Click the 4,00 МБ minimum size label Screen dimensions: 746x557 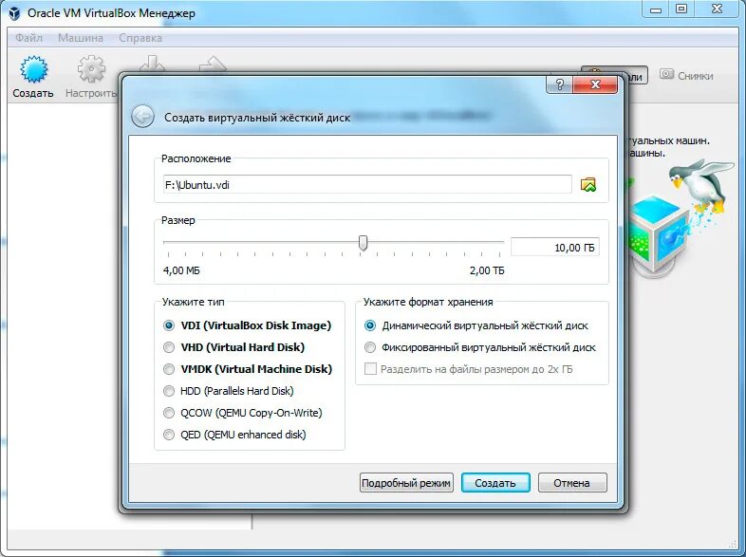tap(181, 270)
